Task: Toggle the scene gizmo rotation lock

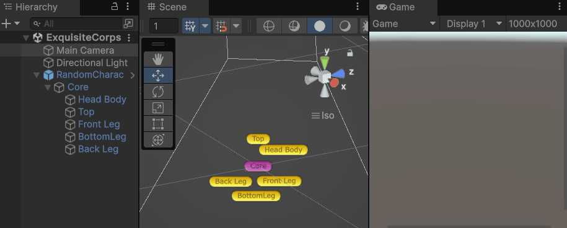Action: pos(349,53)
